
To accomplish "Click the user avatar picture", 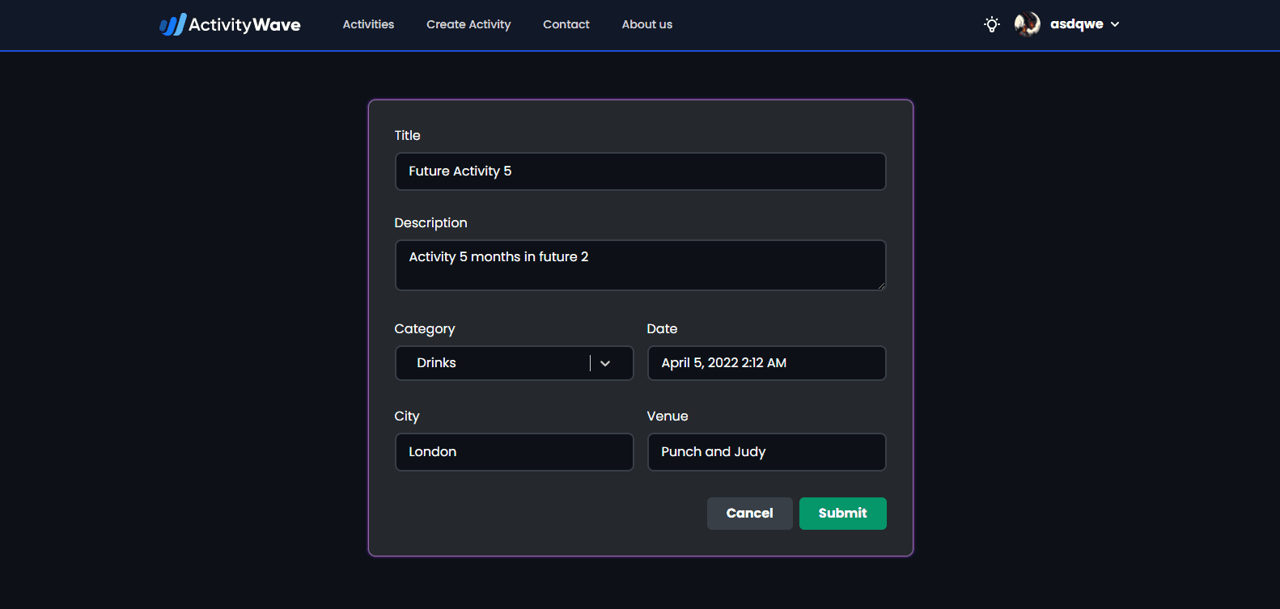I will pyautogui.click(x=1027, y=24).
